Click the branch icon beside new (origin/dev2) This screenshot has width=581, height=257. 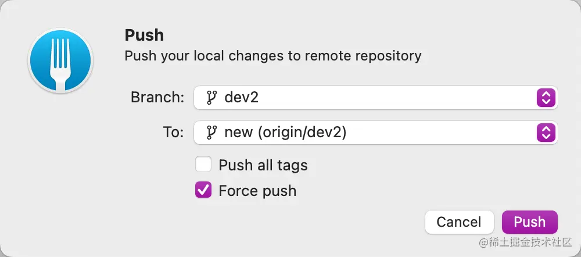[211, 133]
